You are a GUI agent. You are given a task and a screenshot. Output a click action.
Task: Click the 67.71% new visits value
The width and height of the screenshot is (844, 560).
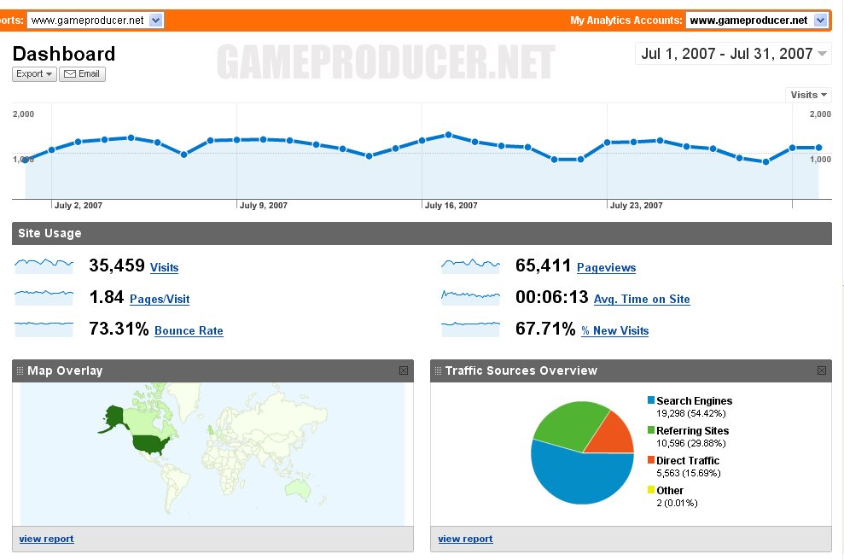pyautogui.click(x=545, y=329)
